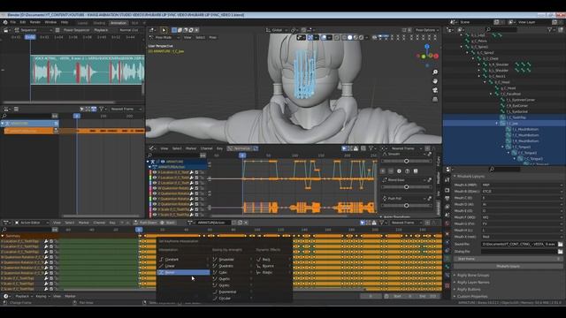Select Sinusoidal easing option
The image size is (566, 318).
(x=231, y=260)
